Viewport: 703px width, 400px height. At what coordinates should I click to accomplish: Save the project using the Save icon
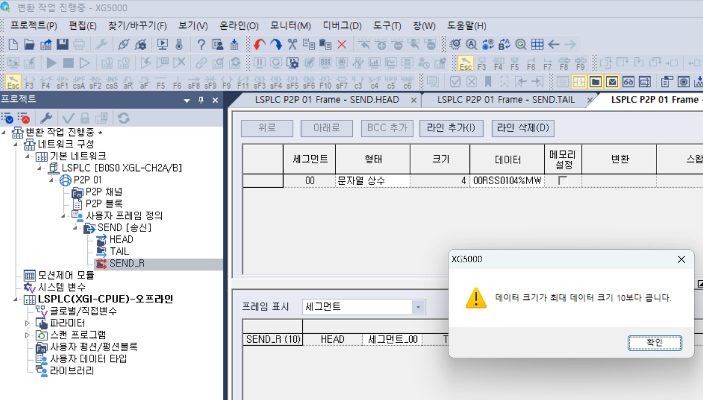click(x=63, y=44)
